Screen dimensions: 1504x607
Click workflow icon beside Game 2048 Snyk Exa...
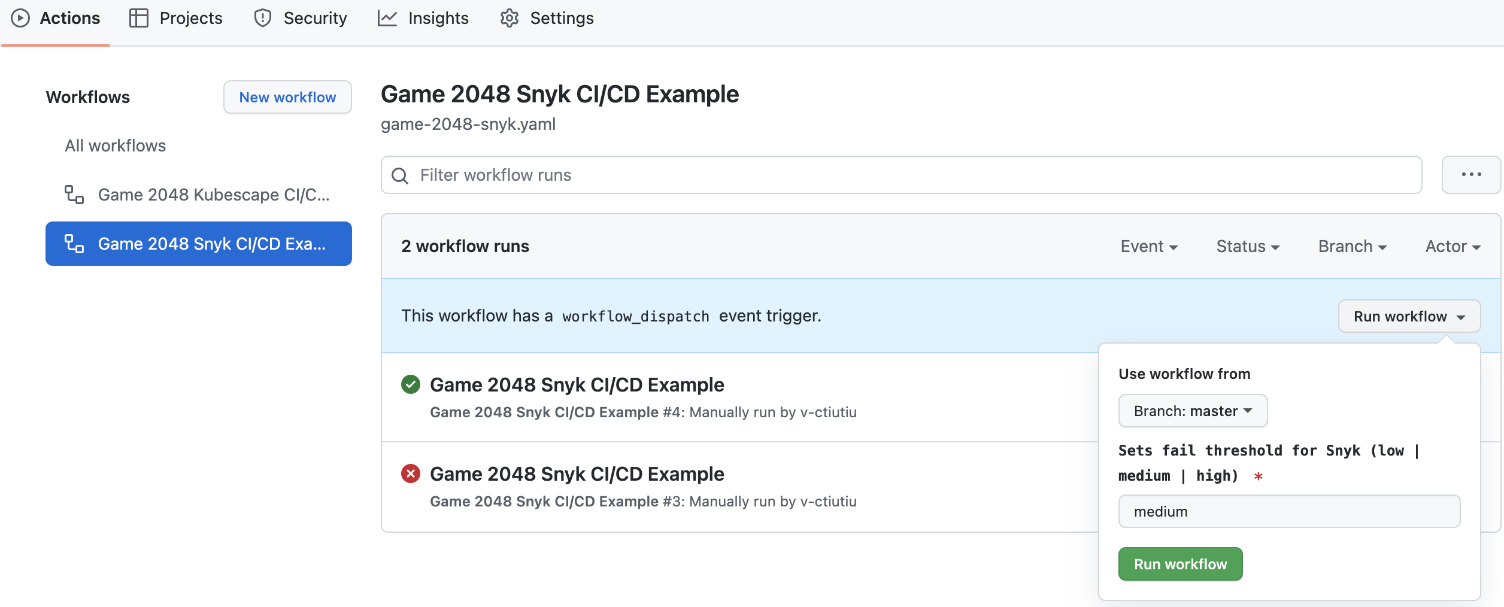point(74,244)
